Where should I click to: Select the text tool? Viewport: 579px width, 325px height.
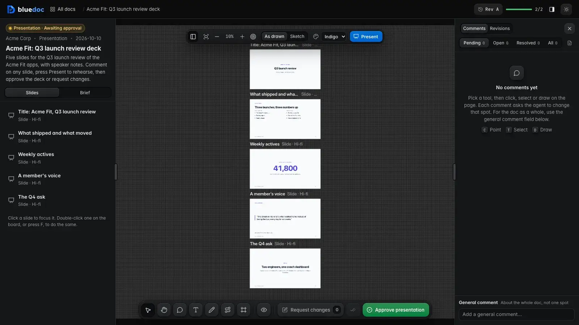(x=196, y=310)
